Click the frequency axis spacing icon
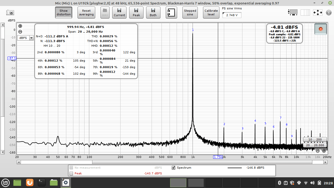Image resolution: width=334 pixels, height=188 pixels. [x=305, y=12]
